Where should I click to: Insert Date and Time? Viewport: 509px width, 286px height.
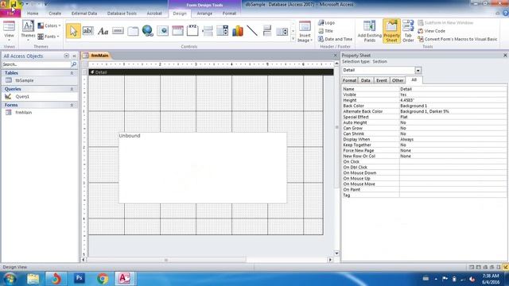coord(336,39)
